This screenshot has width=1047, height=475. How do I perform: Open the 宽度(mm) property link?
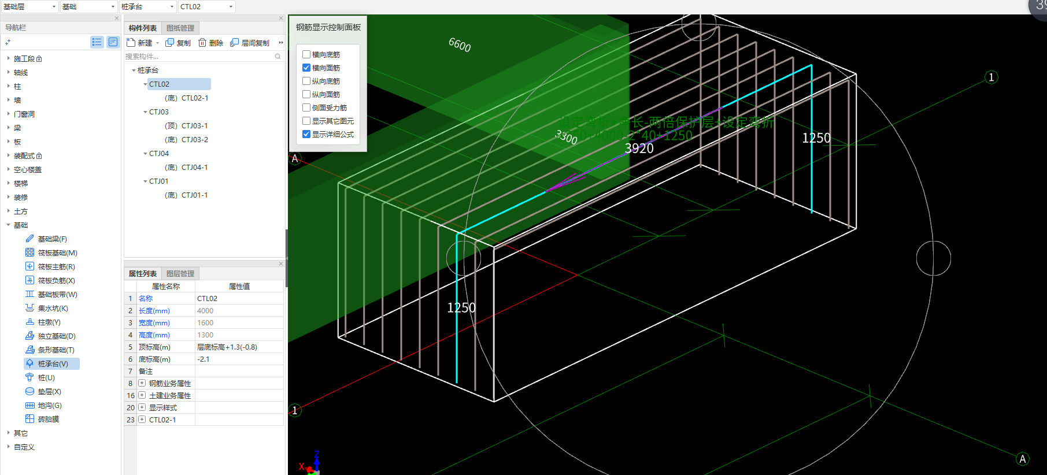(x=154, y=323)
